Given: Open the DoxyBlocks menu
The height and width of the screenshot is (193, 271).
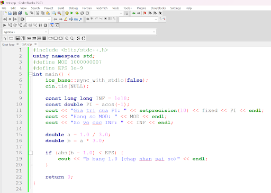Looking at the screenshot, I should (x=158, y=8).
